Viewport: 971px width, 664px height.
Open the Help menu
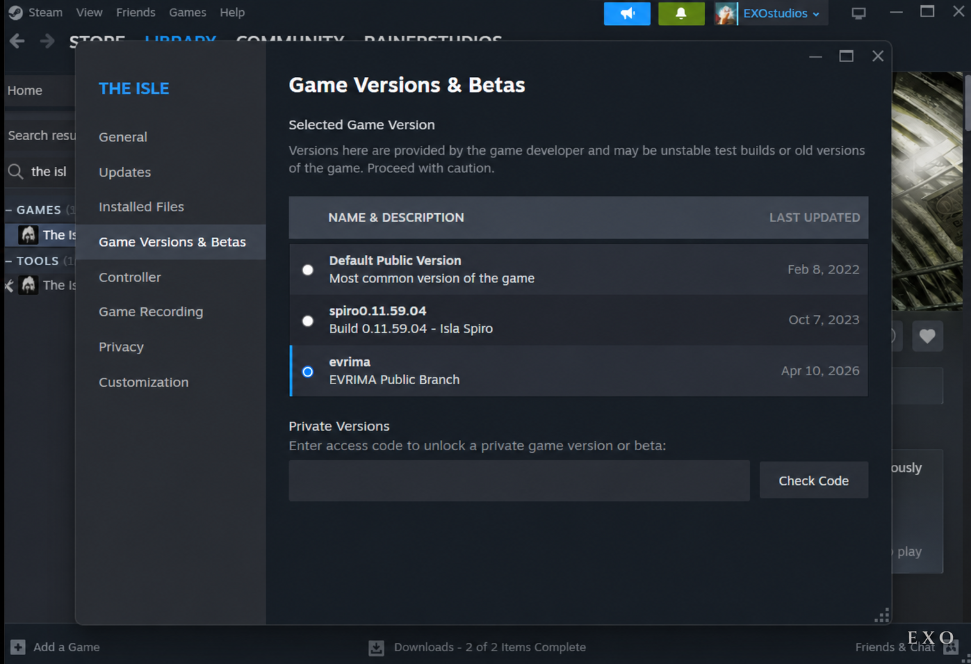(x=233, y=12)
